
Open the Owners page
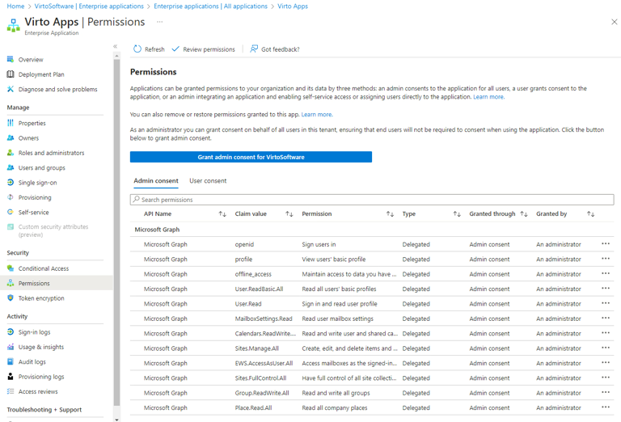28,138
